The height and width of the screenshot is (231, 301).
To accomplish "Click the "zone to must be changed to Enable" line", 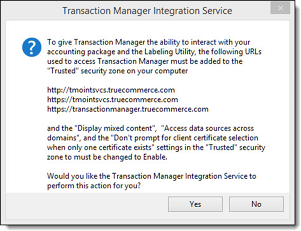I will point(107,157).
